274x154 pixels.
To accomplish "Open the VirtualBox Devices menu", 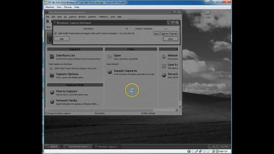I will [x=68, y=7].
